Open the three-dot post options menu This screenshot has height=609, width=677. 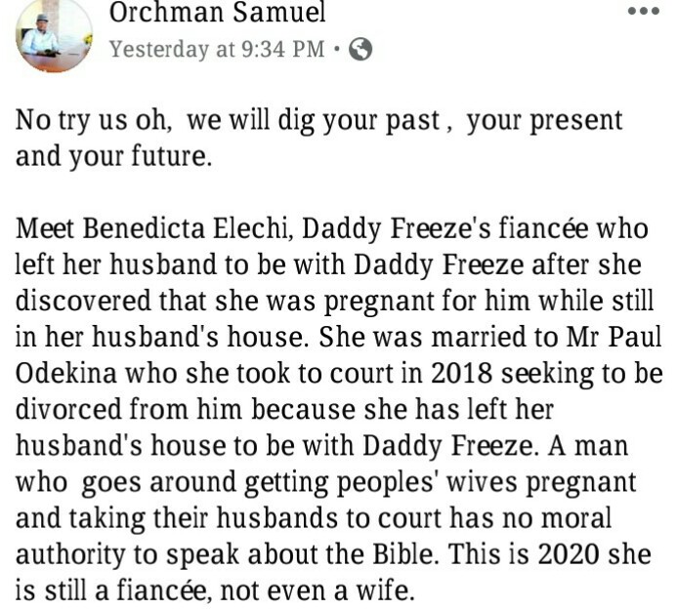tap(643, 12)
